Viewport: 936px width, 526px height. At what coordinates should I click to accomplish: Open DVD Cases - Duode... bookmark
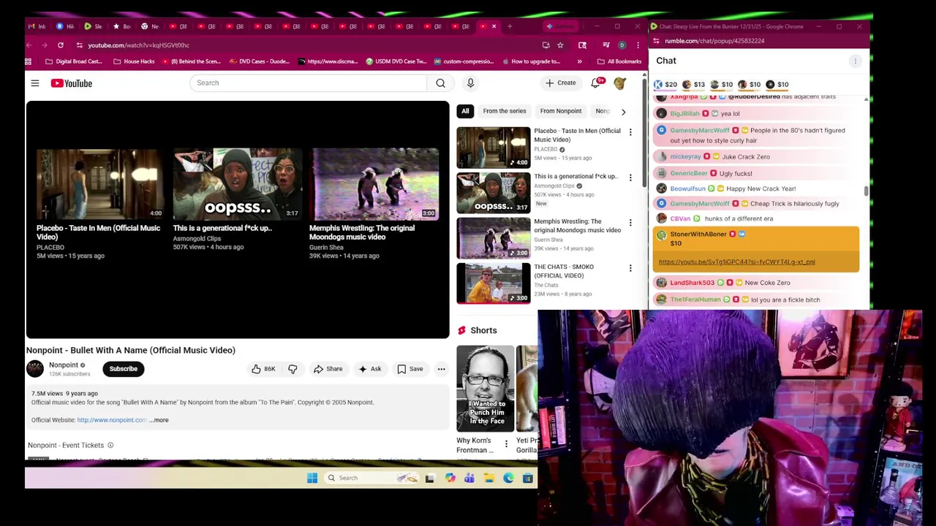point(260,61)
